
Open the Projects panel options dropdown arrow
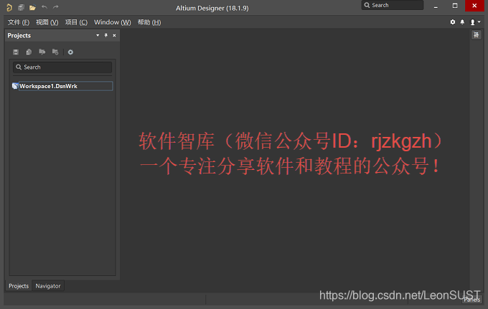coord(98,35)
